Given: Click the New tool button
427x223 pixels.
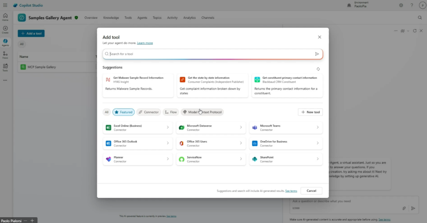Looking at the screenshot, I should click(x=310, y=112).
